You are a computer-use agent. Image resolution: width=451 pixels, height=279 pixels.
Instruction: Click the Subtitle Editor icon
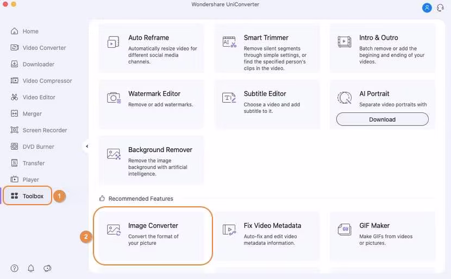click(229, 98)
